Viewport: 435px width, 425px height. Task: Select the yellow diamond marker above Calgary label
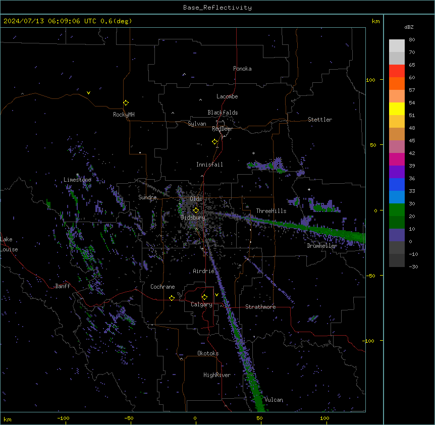pos(204,297)
